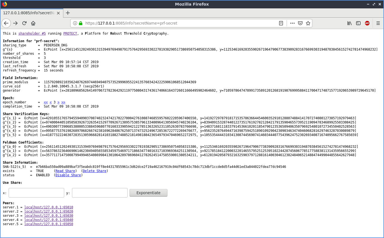Click the prime_modulus number value
Viewport: 384px width, 238px height.
point(120,82)
